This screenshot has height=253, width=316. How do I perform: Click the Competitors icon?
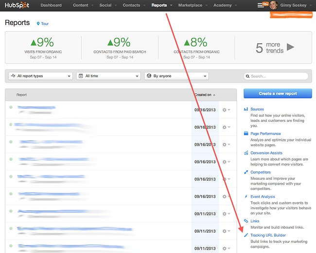pos(246,172)
